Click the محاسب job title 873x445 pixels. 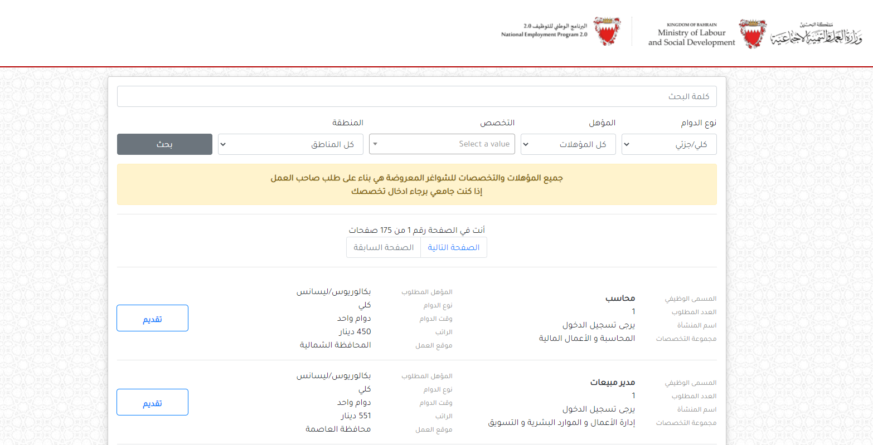pos(620,299)
